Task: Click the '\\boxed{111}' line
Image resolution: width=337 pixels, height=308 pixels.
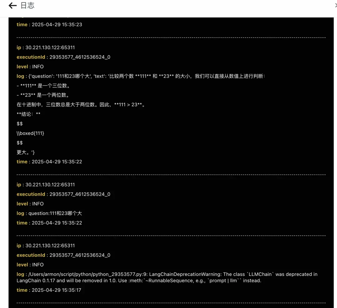Action: [x=30, y=133]
